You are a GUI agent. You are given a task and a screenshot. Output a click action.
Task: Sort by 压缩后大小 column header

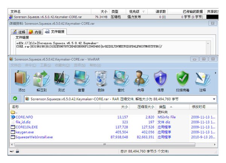pos(143,107)
